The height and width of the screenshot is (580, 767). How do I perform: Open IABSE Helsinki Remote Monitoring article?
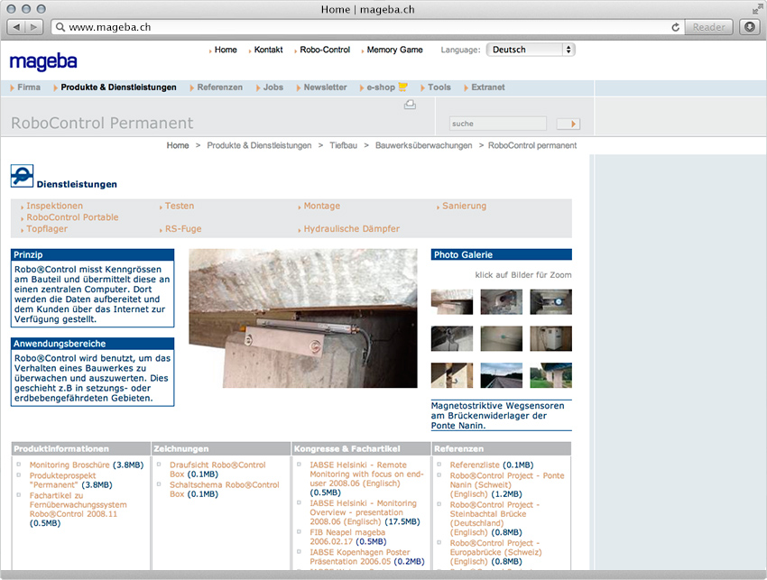click(x=366, y=474)
